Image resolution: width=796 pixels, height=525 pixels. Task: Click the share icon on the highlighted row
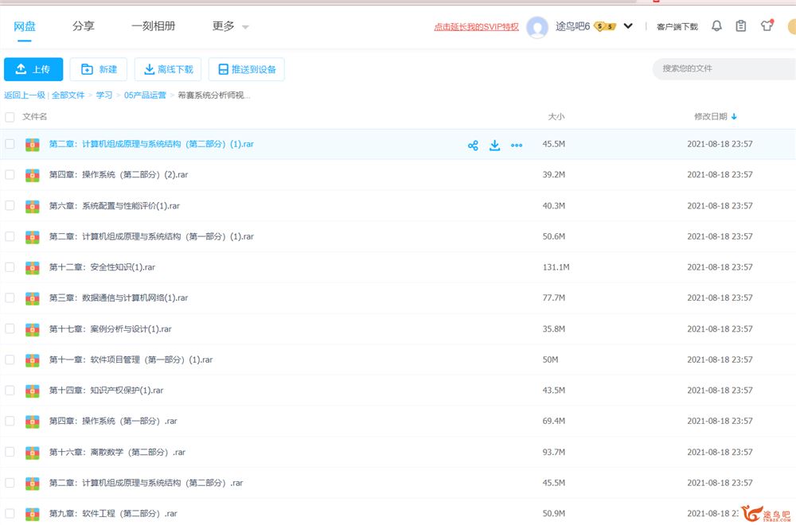473,145
